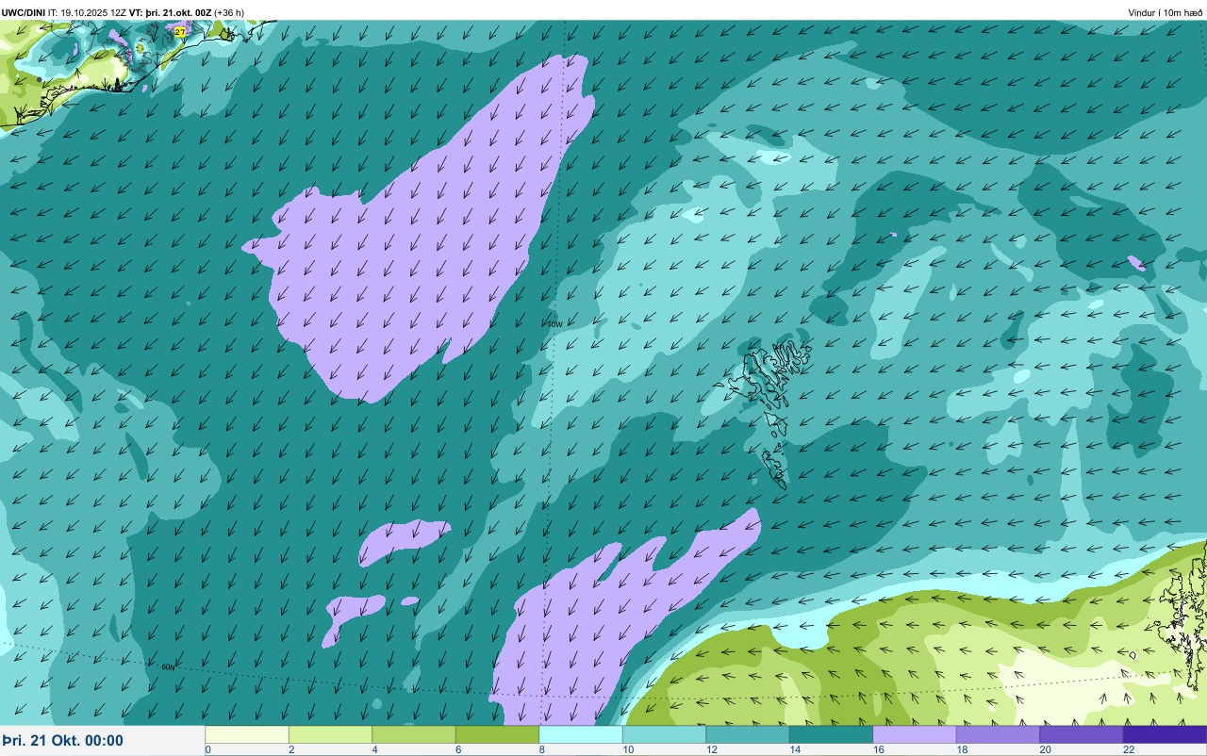Click the violet 20–22 legend swatch
The image size is (1207, 756).
coord(1082,734)
